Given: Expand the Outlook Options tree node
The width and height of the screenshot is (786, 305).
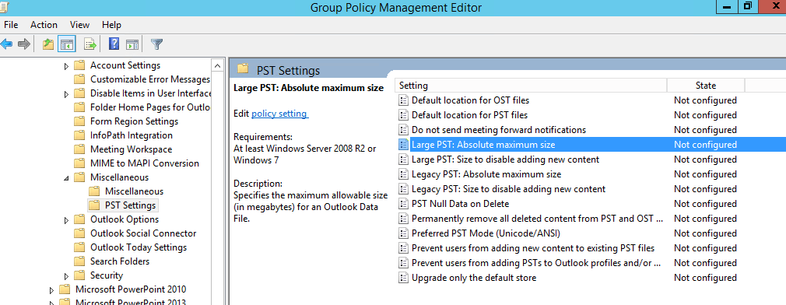Looking at the screenshot, I should tap(67, 220).
